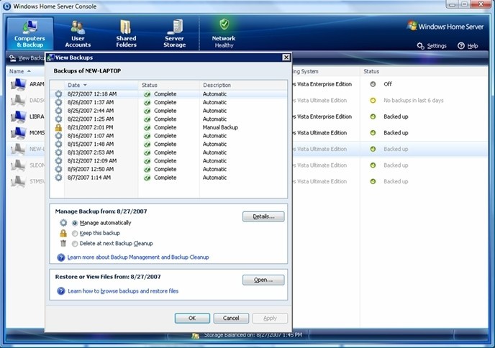
Task: Open the Shared Folders tab
Action: pyautogui.click(x=126, y=34)
